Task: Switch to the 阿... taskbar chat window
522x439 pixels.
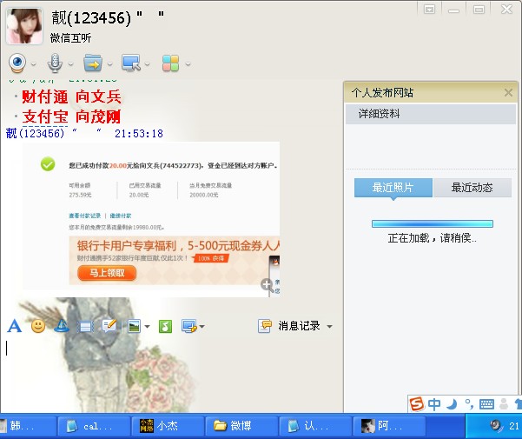Action: (389, 426)
